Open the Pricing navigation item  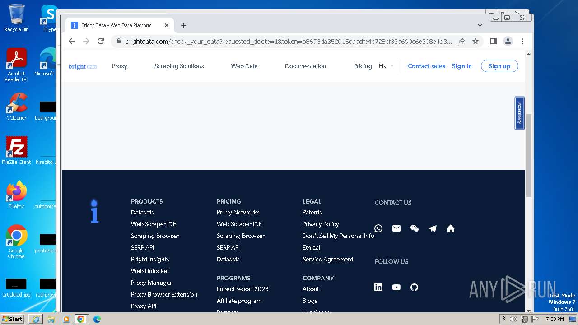pyautogui.click(x=363, y=66)
